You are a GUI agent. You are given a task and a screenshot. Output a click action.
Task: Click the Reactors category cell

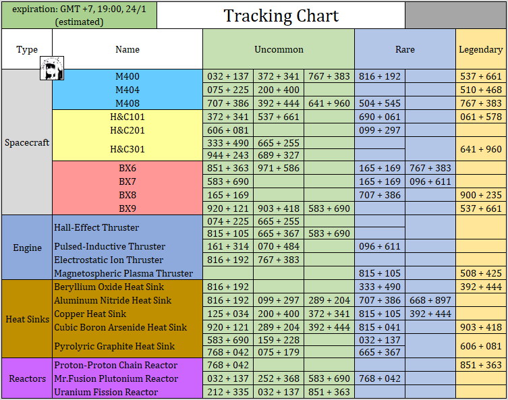click(27, 378)
